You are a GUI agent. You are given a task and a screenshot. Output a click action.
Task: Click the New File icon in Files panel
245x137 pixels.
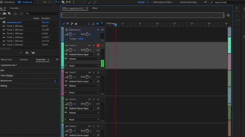pos(10,14)
